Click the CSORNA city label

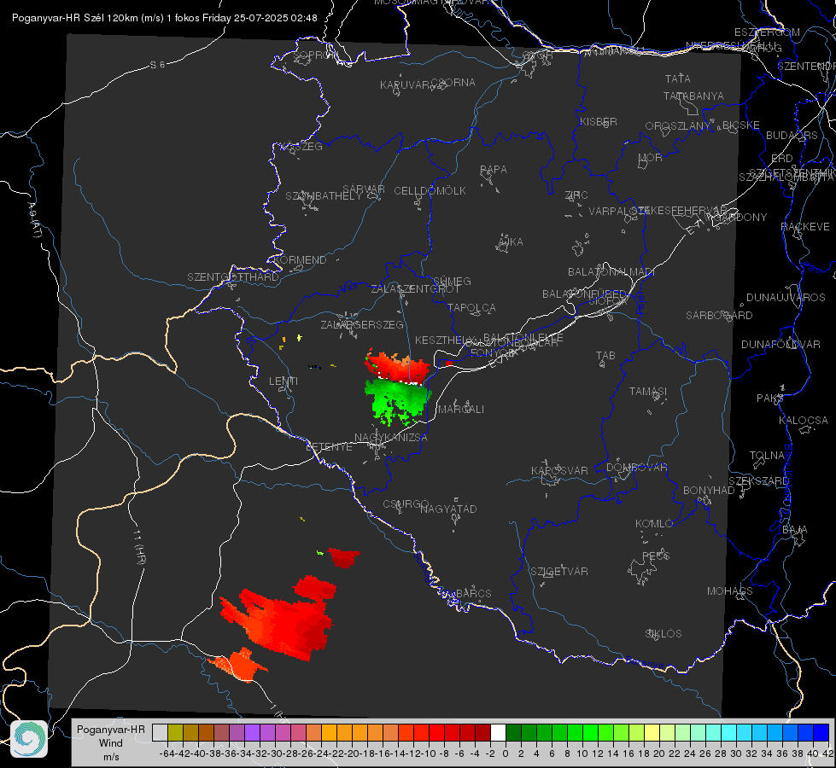click(453, 83)
